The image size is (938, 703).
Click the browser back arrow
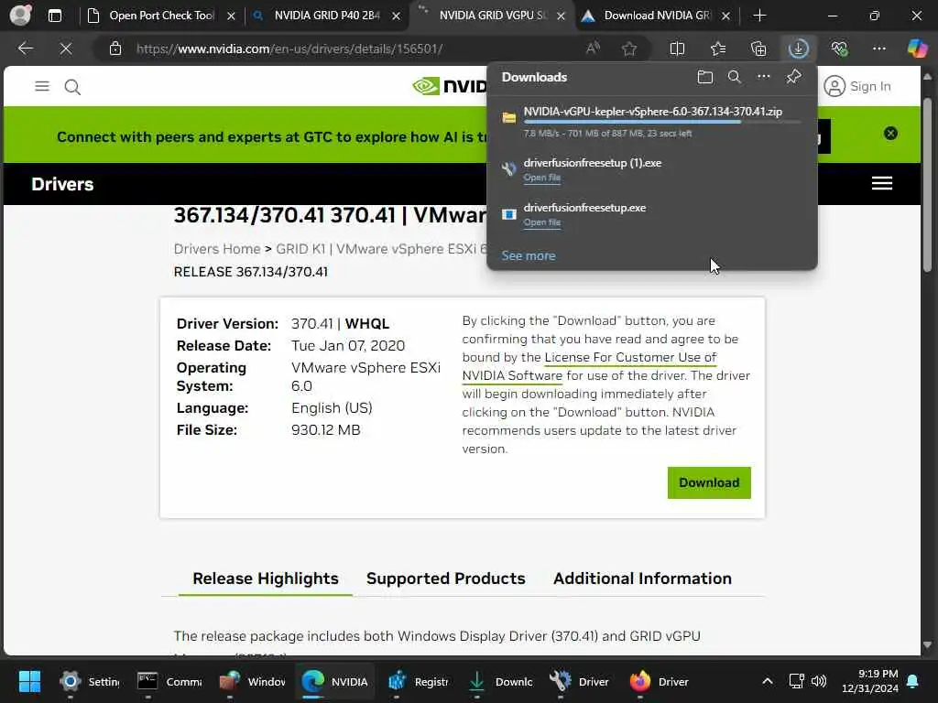pos(25,49)
